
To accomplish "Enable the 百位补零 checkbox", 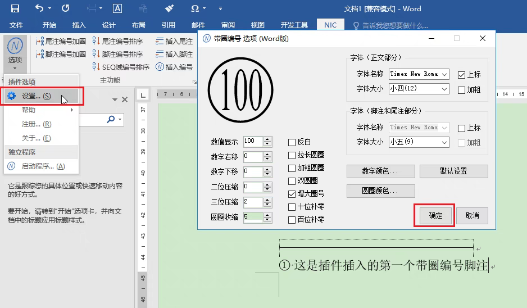I will 292,220.
